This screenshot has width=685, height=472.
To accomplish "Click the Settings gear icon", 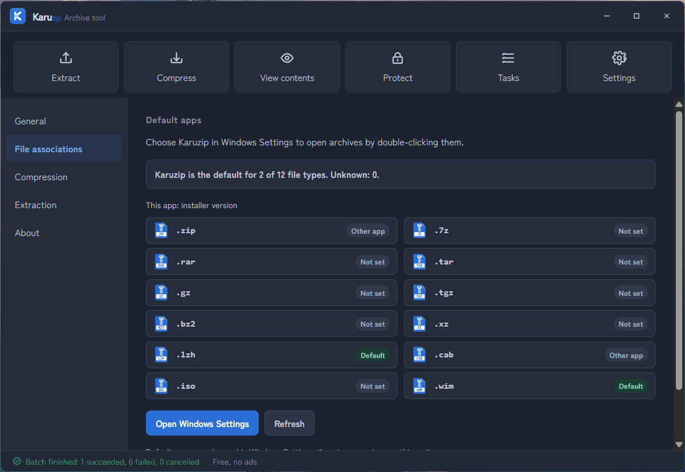I will pos(619,58).
